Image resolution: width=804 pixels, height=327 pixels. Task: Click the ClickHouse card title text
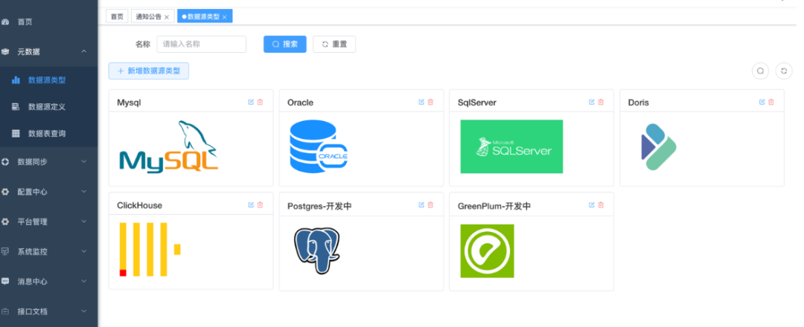tap(139, 205)
